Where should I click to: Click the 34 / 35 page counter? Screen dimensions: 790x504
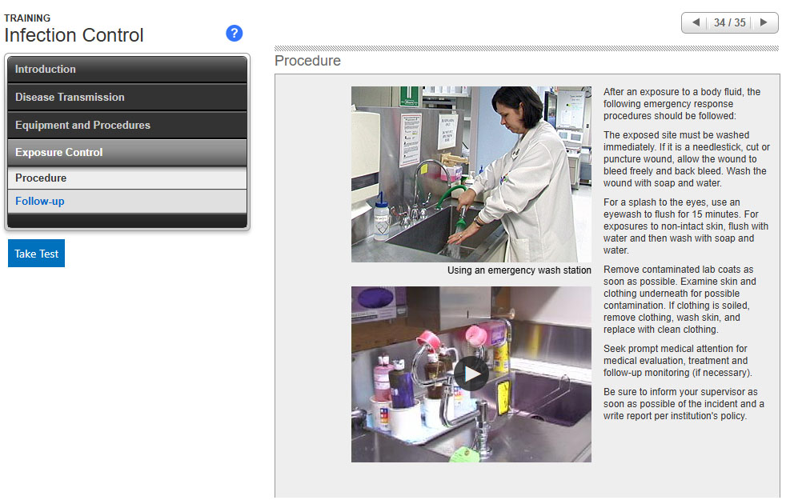coord(729,22)
